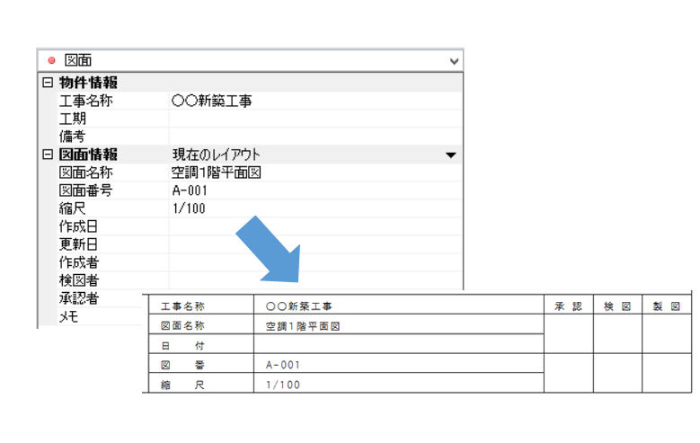
Task: Select the 検図者 property label
Action: 78,280
